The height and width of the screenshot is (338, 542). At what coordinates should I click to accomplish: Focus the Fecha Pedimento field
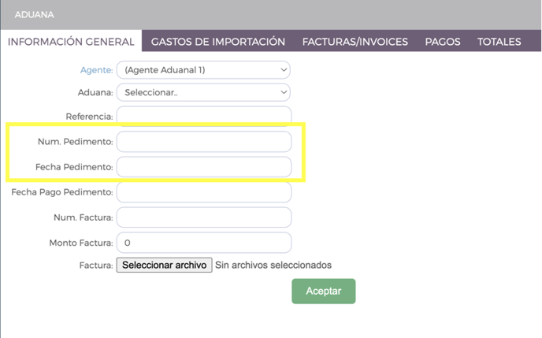pyautogui.click(x=204, y=167)
